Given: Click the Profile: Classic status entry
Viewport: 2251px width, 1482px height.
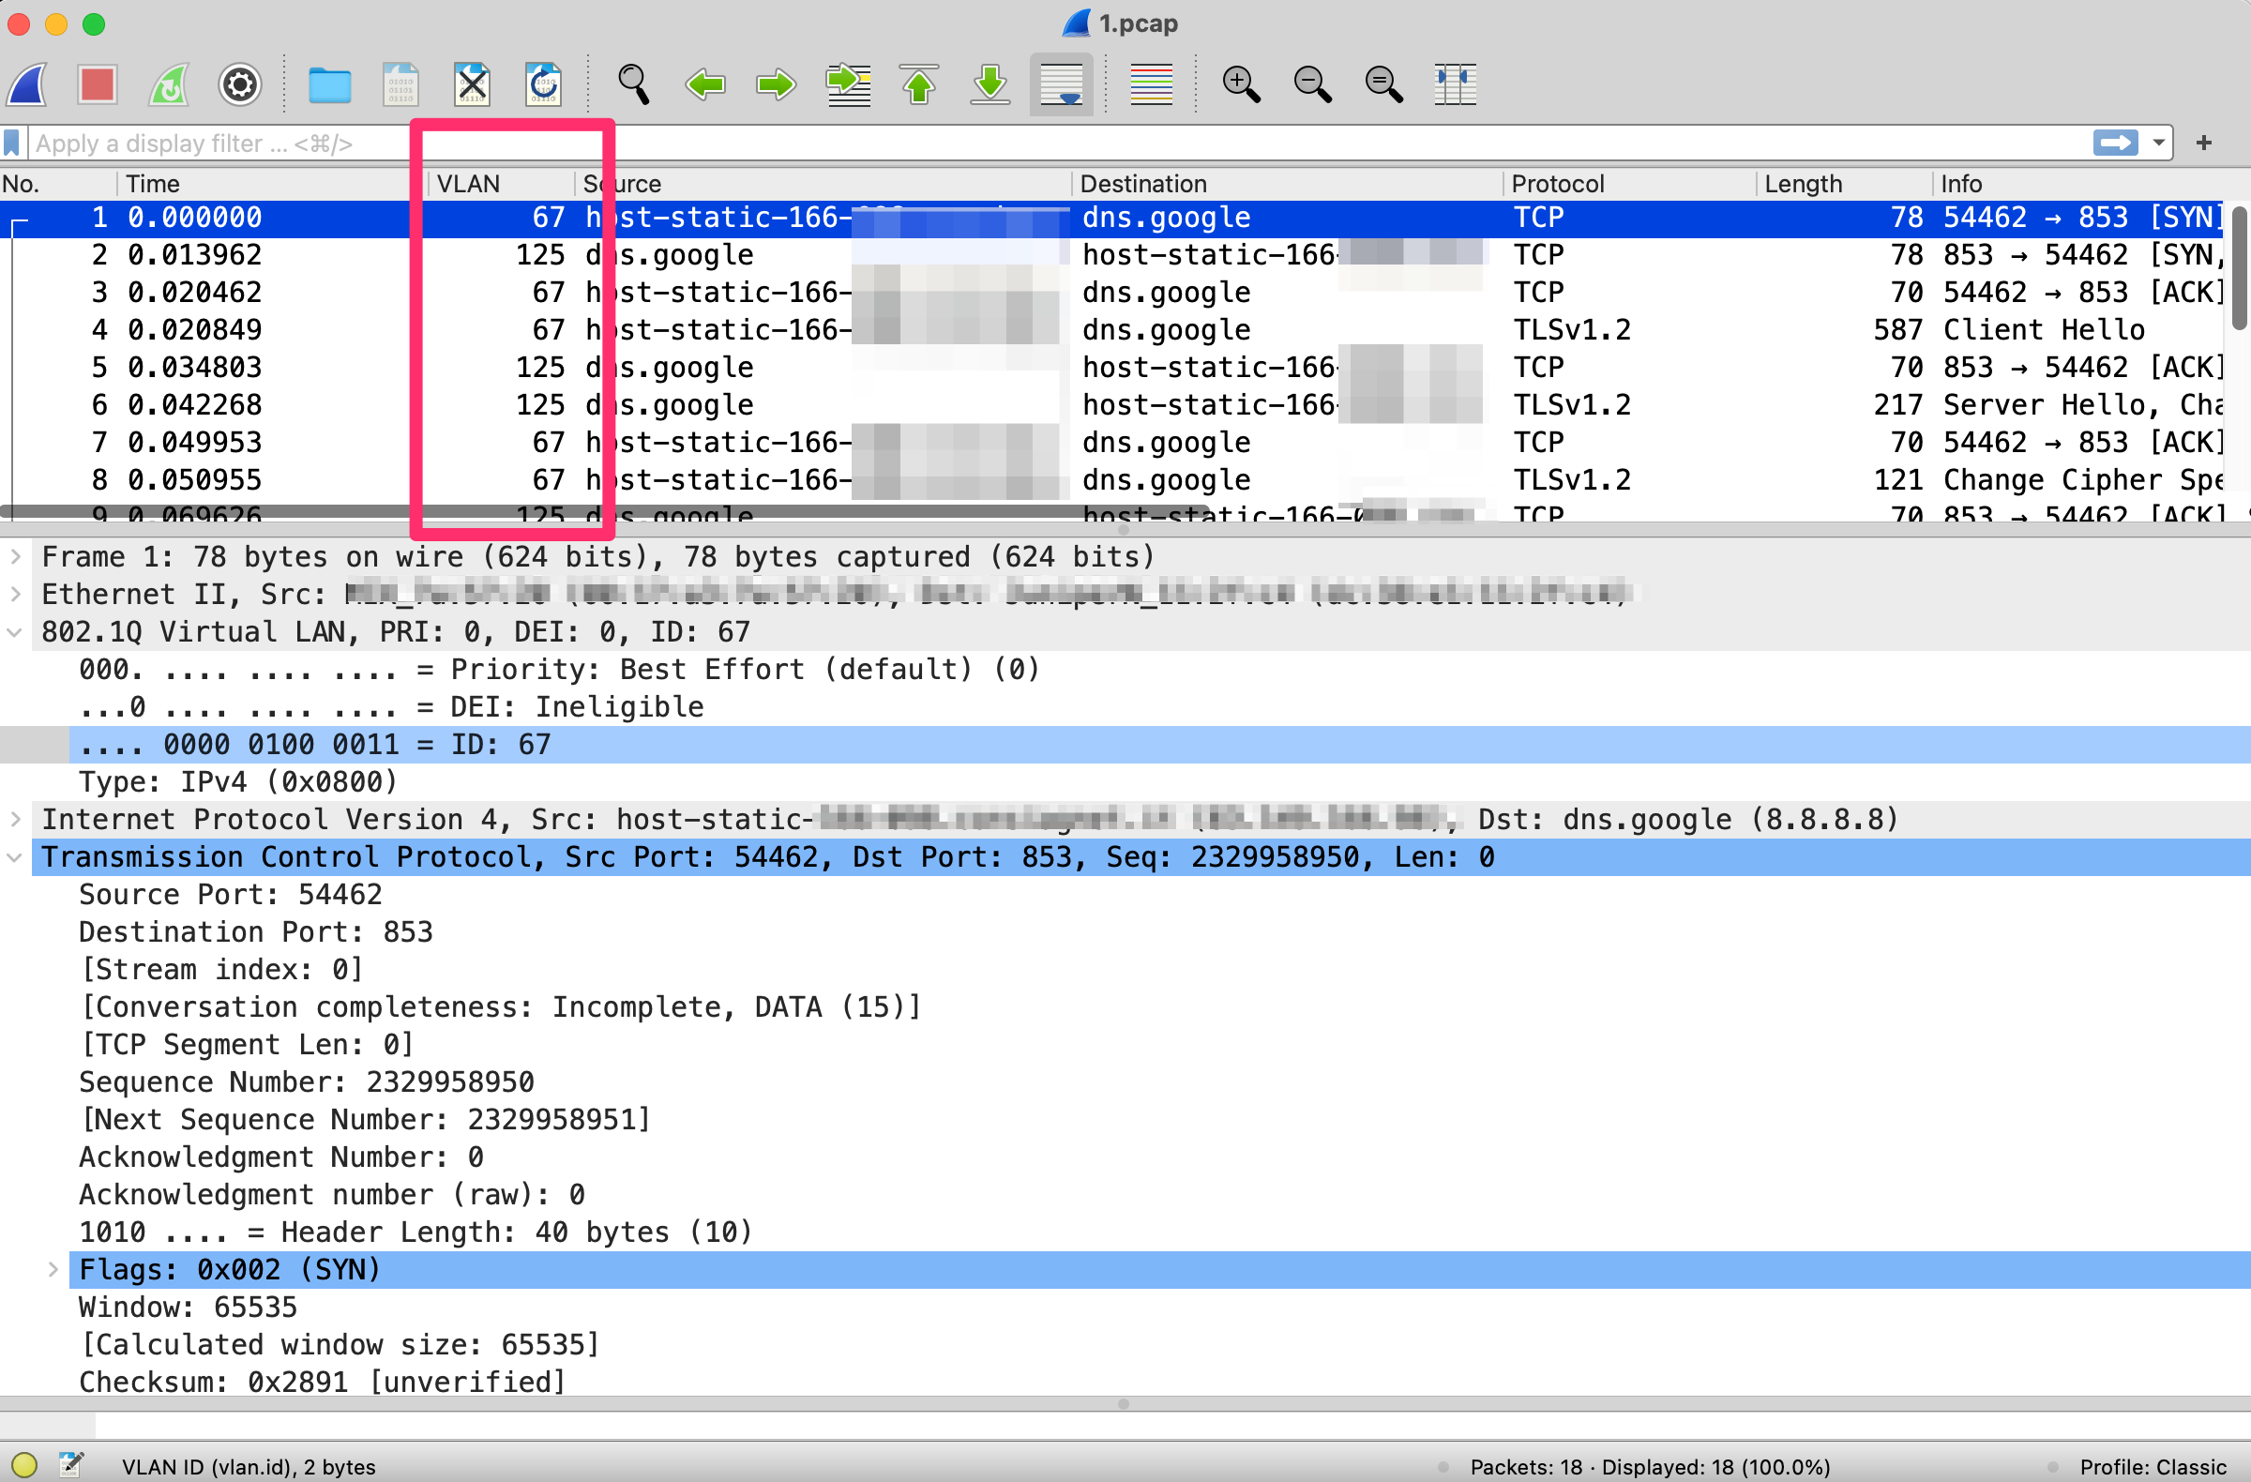Looking at the screenshot, I should (x=2153, y=1467).
